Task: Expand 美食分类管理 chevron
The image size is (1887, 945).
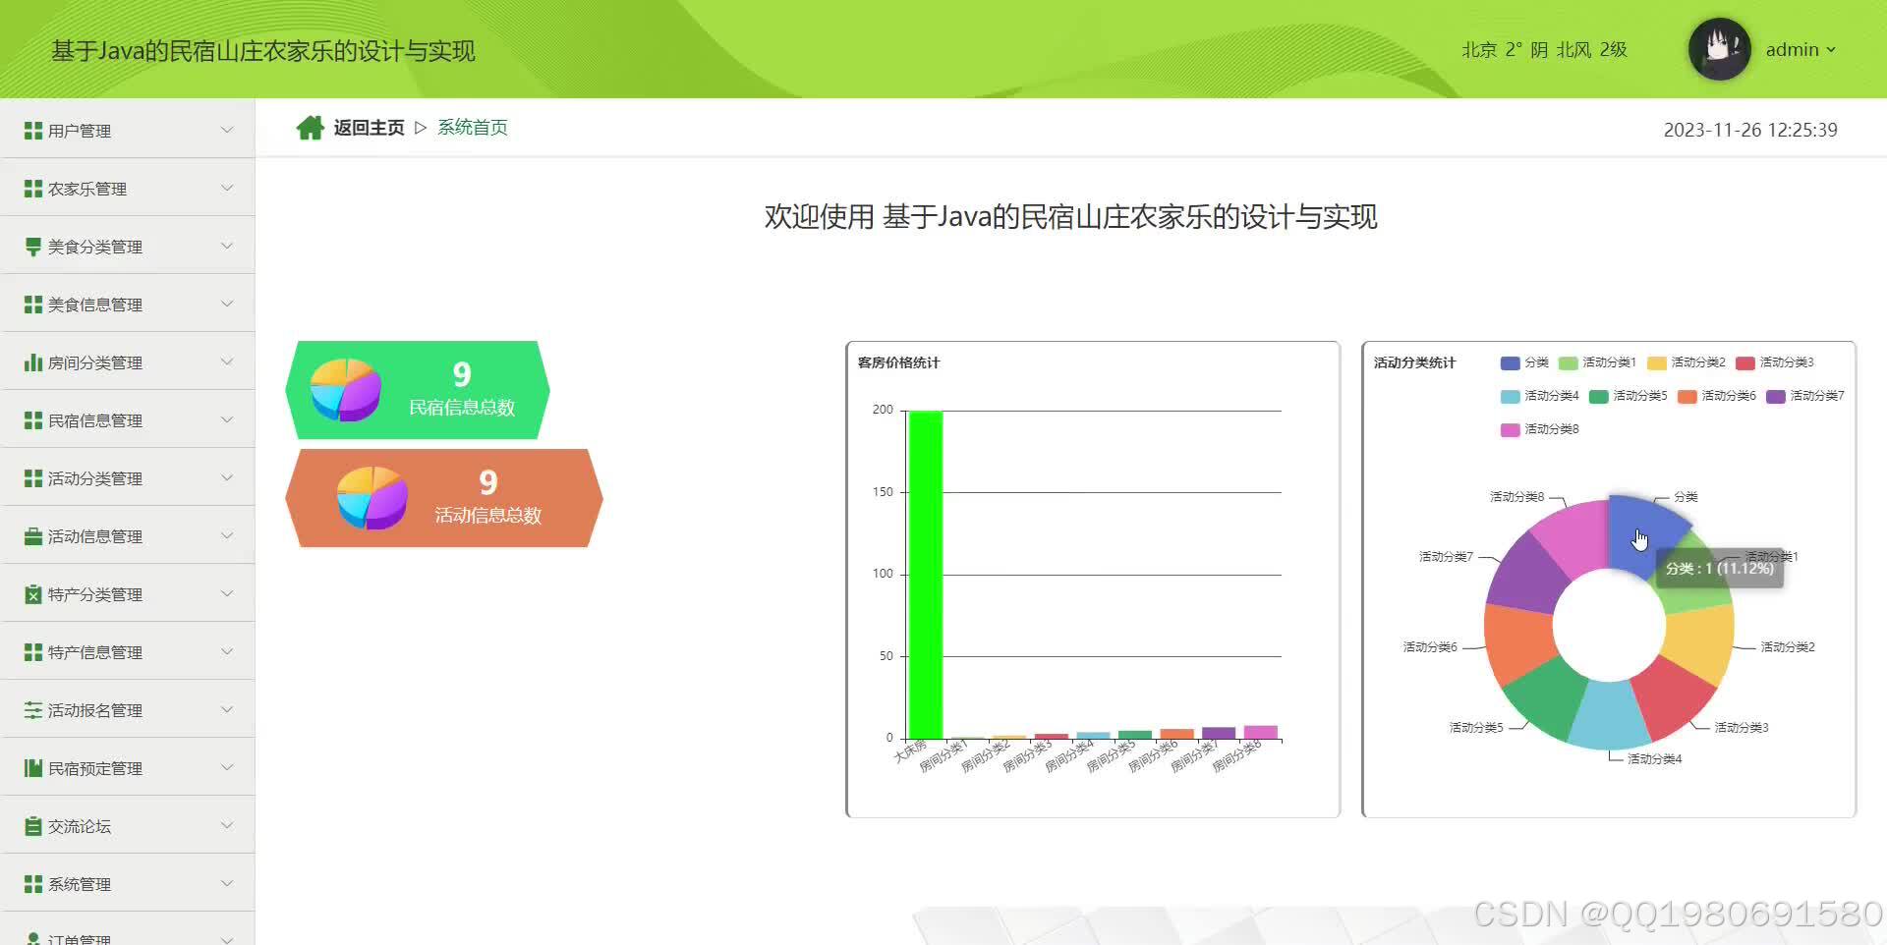Action: coord(227,246)
